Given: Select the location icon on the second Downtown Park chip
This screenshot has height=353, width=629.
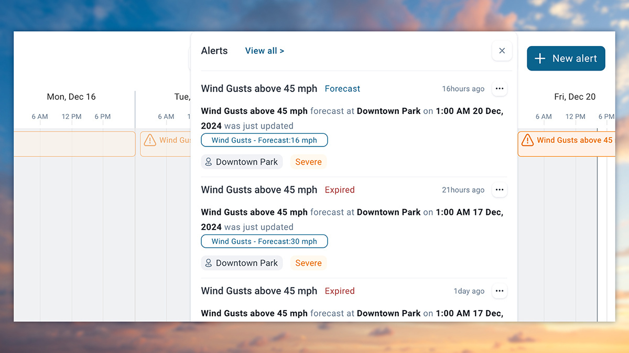Looking at the screenshot, I should [x=209, y=263].
